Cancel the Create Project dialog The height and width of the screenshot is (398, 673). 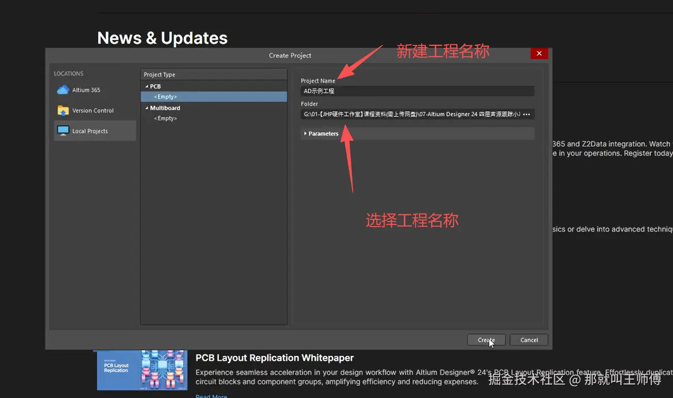point(529,340)
